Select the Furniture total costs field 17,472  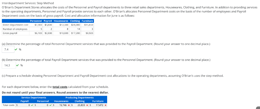coord(98,105)
